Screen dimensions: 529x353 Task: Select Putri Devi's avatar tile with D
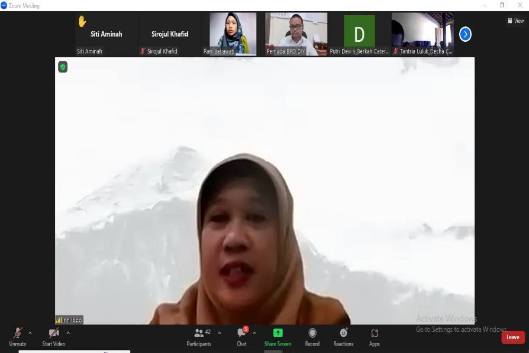pyautogui.click(x=359, y=34)
